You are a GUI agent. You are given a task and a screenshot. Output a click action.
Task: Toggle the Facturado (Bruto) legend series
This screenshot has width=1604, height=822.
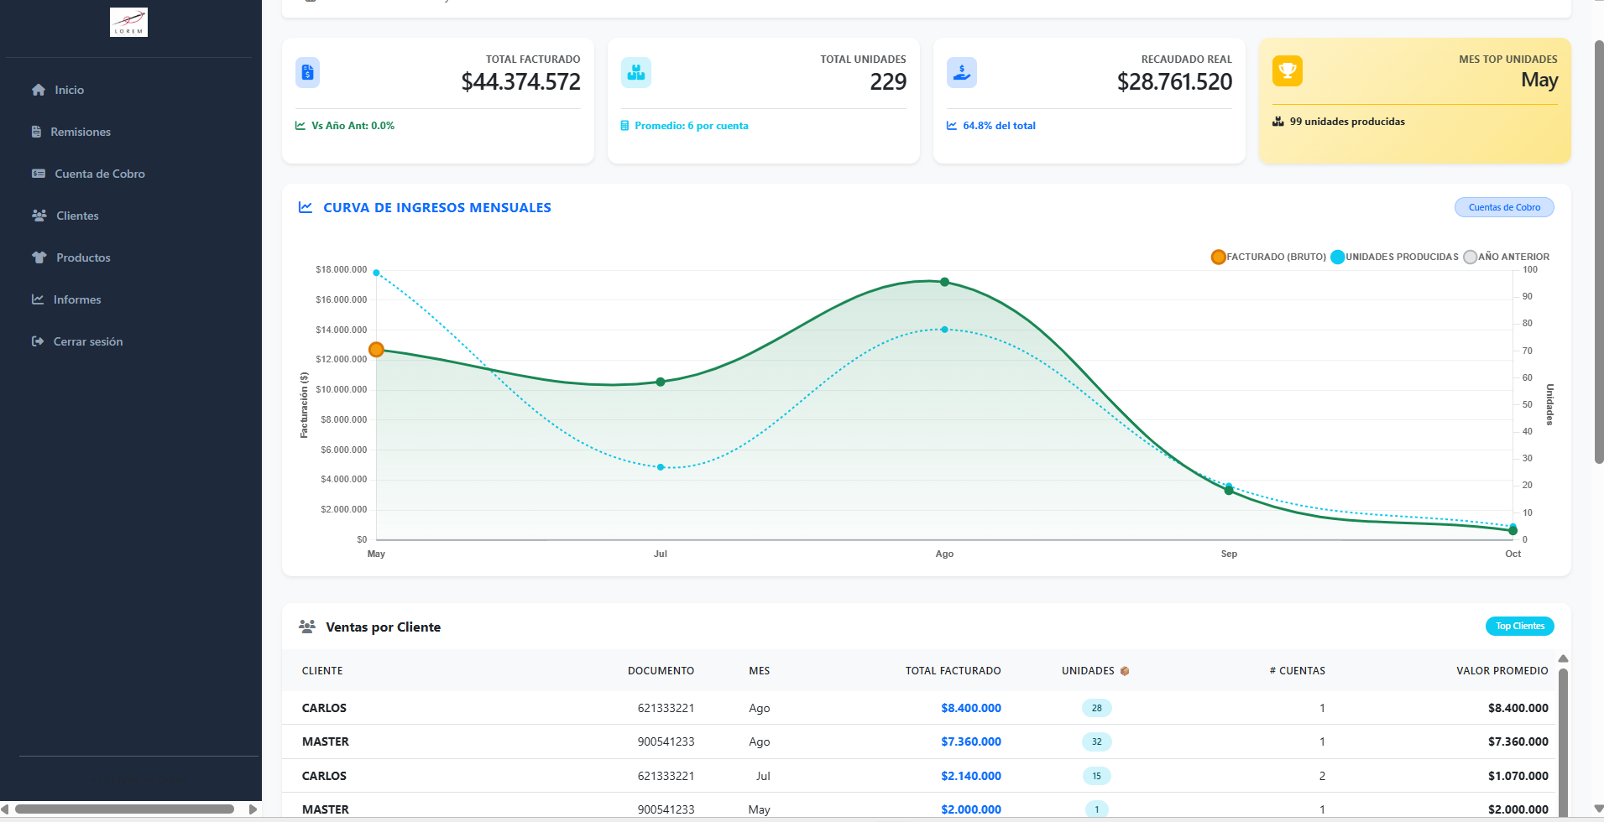click(1269, 257)
